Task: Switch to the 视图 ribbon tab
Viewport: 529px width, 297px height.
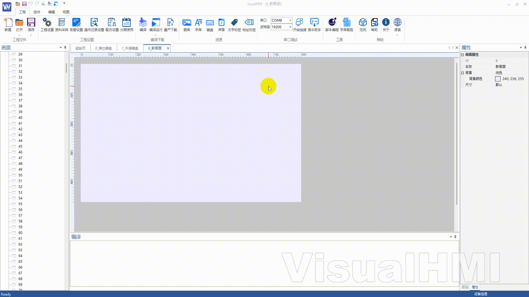Action: [x=66, y=12]
